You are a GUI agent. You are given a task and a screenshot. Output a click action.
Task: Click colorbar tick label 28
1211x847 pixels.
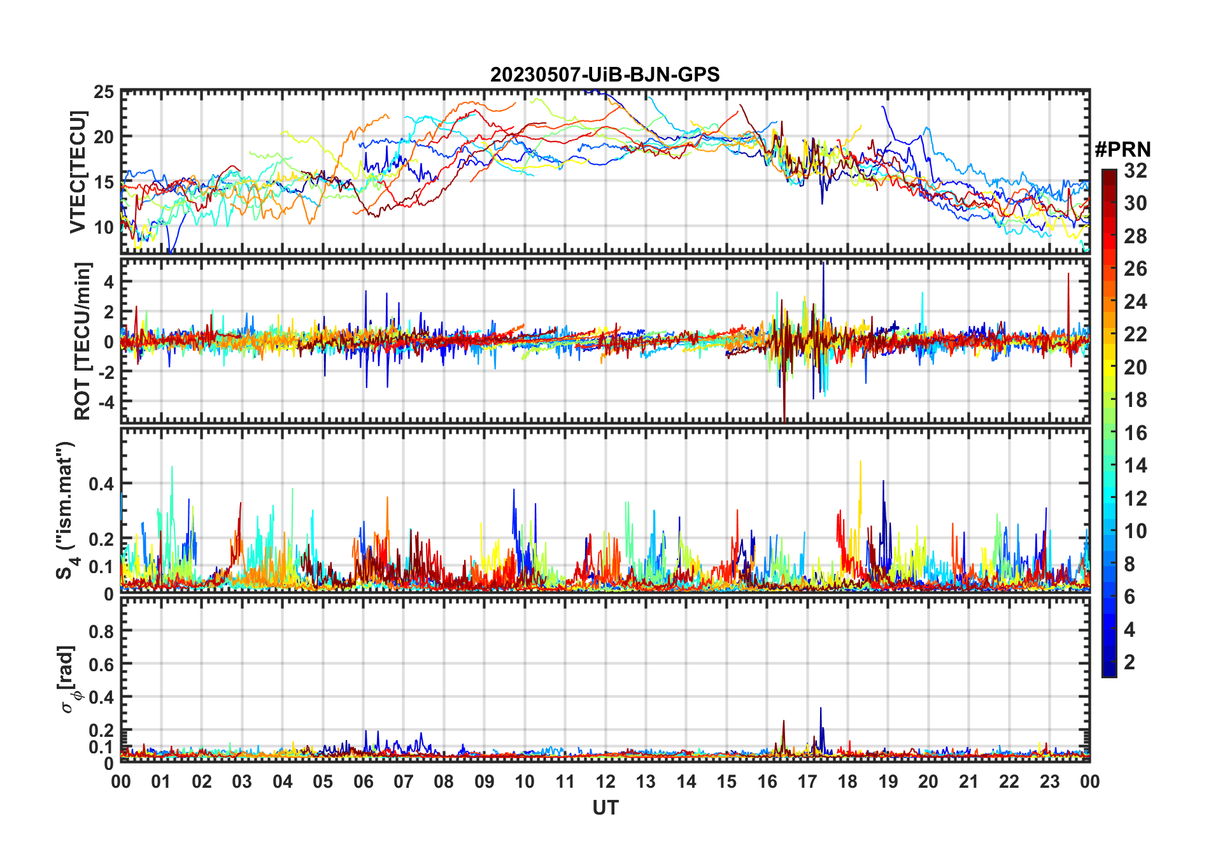[x=1135, y=236]
